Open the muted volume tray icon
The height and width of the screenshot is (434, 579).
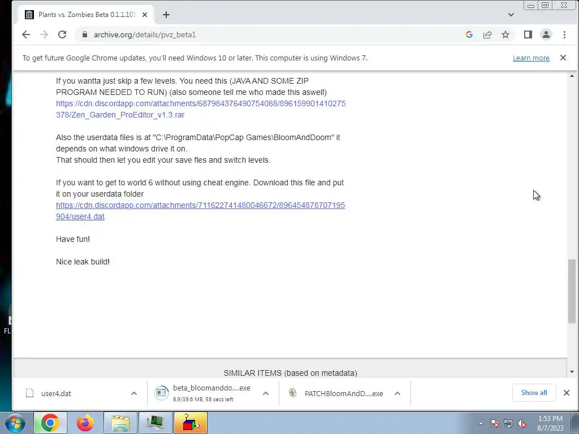[x=522, y=424]
